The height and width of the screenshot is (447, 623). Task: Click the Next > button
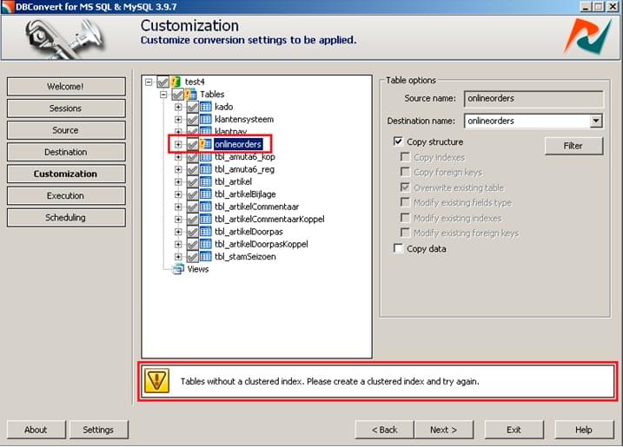(443, 430)
